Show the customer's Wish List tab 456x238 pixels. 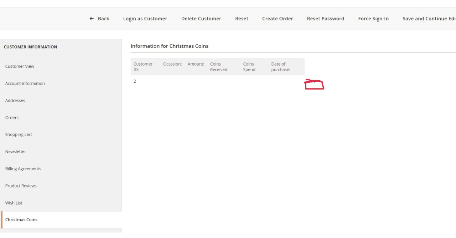[14, 203]
